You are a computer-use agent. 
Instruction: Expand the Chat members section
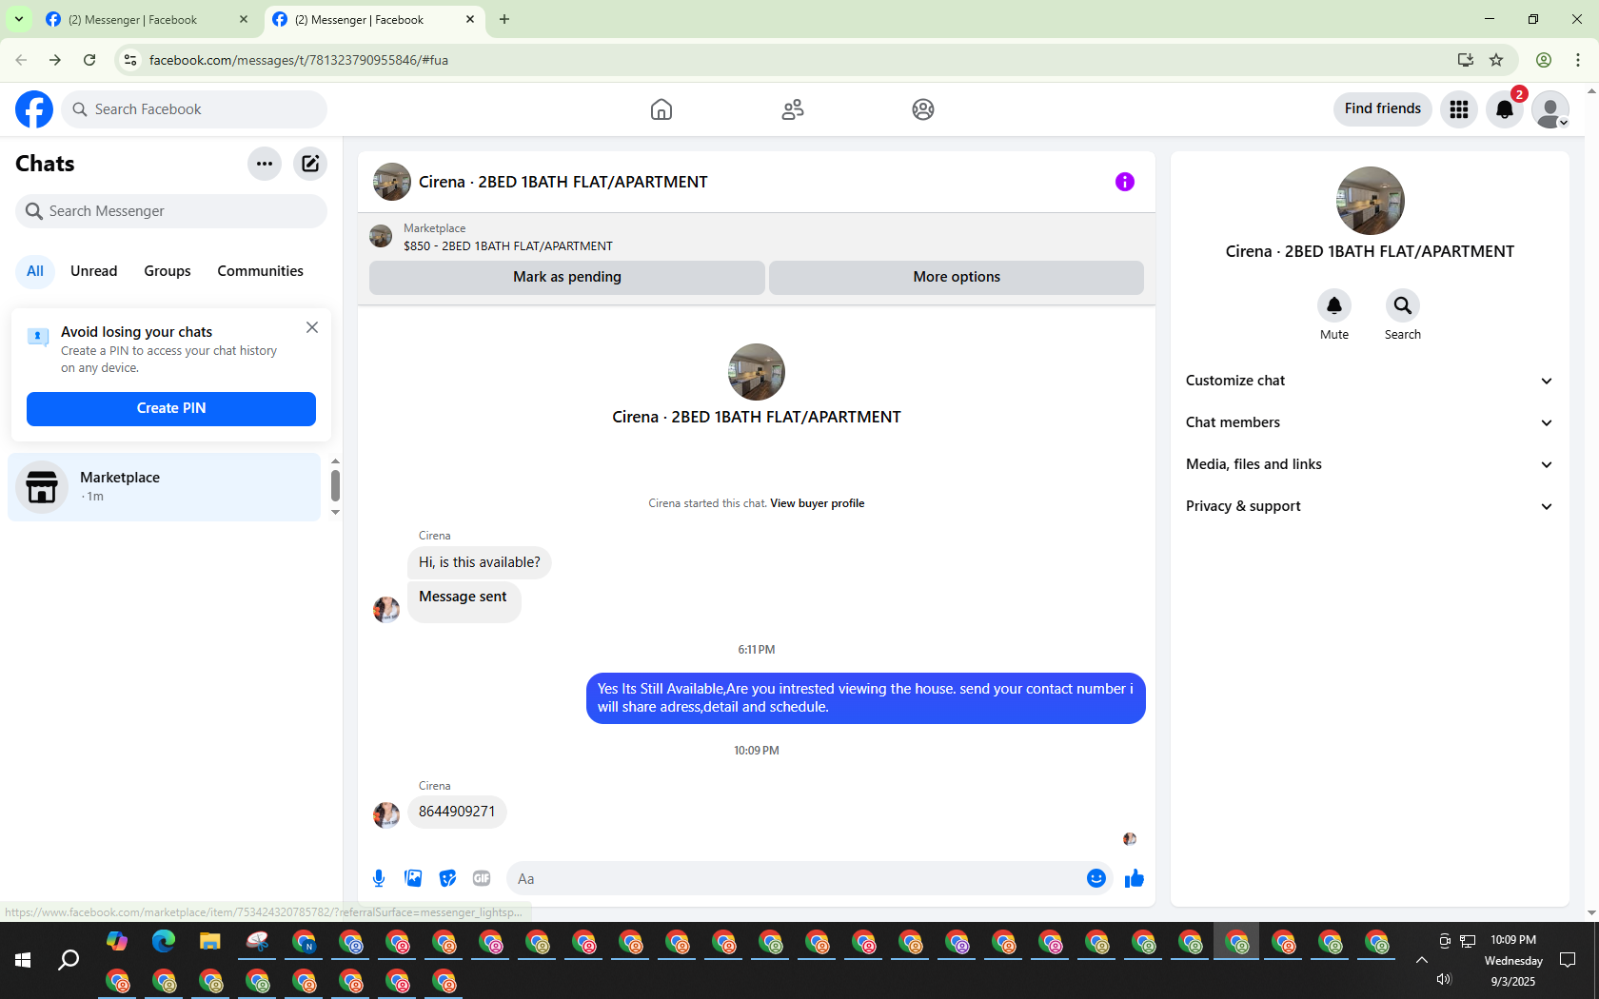coord(1370,422)
